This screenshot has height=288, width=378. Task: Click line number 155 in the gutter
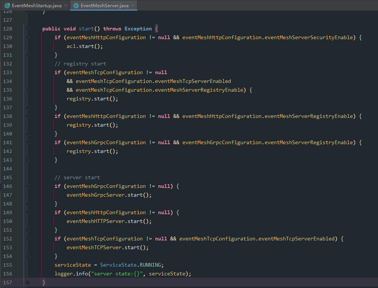tap(8, 265)
